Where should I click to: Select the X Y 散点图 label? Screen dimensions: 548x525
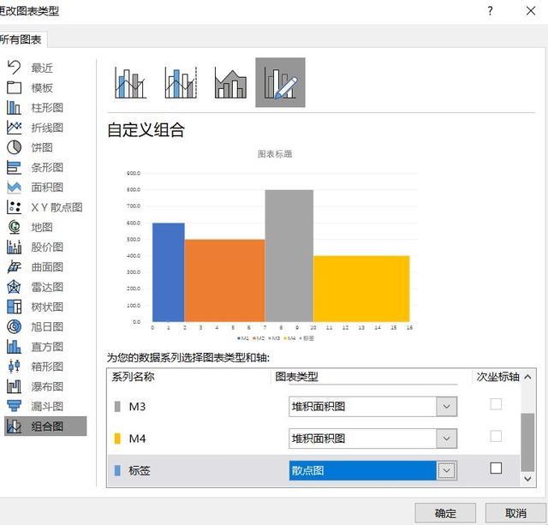click(x=57, y=207)
